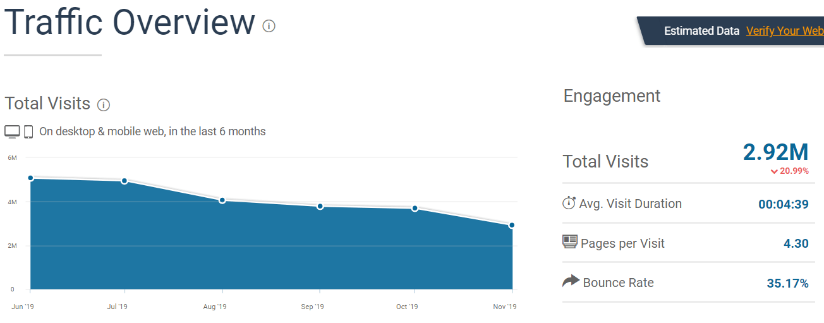Click the 4.30 pages per visit value
The image size is (824, 323).
coord(796,243)
